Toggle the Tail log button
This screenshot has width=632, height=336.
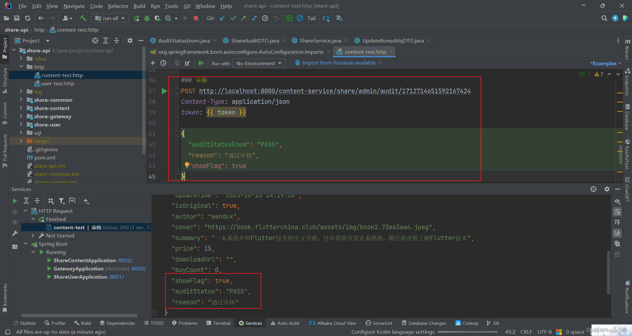(311, 18)
